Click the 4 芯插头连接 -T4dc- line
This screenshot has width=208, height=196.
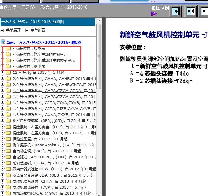161,73
